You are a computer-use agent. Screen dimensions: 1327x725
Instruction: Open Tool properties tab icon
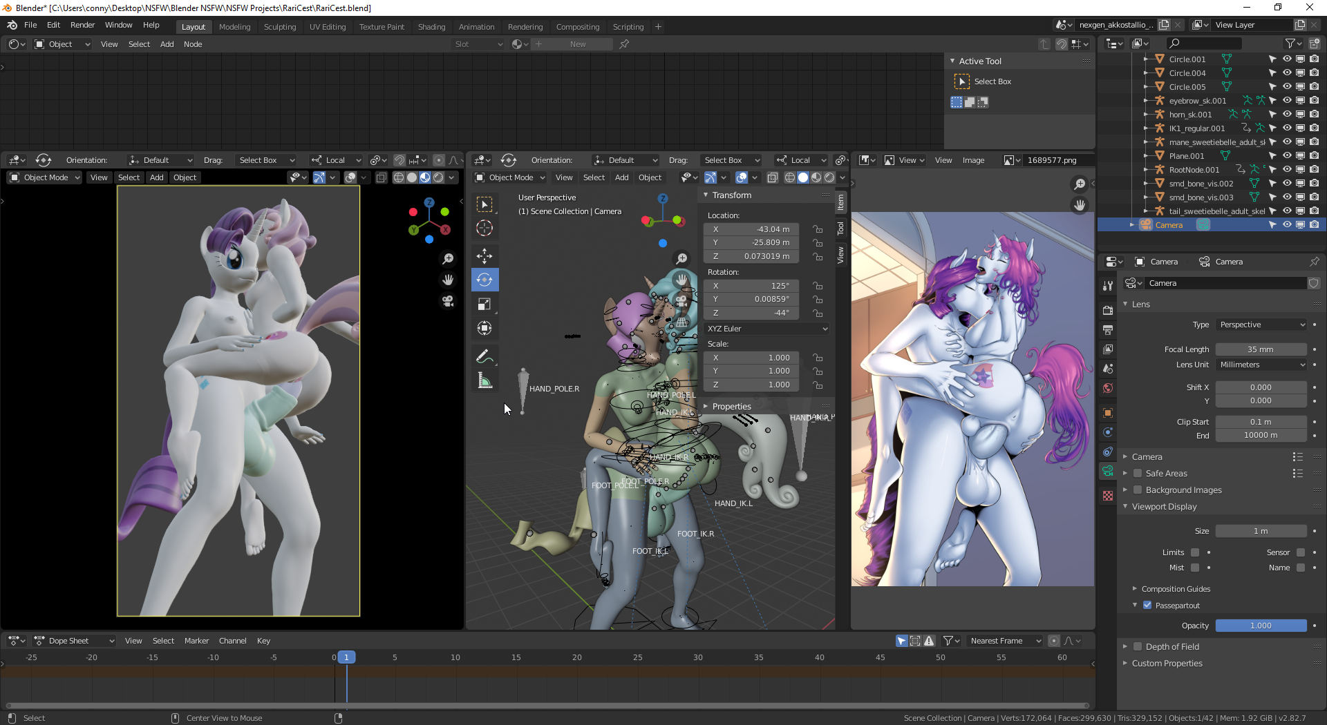1108,285
